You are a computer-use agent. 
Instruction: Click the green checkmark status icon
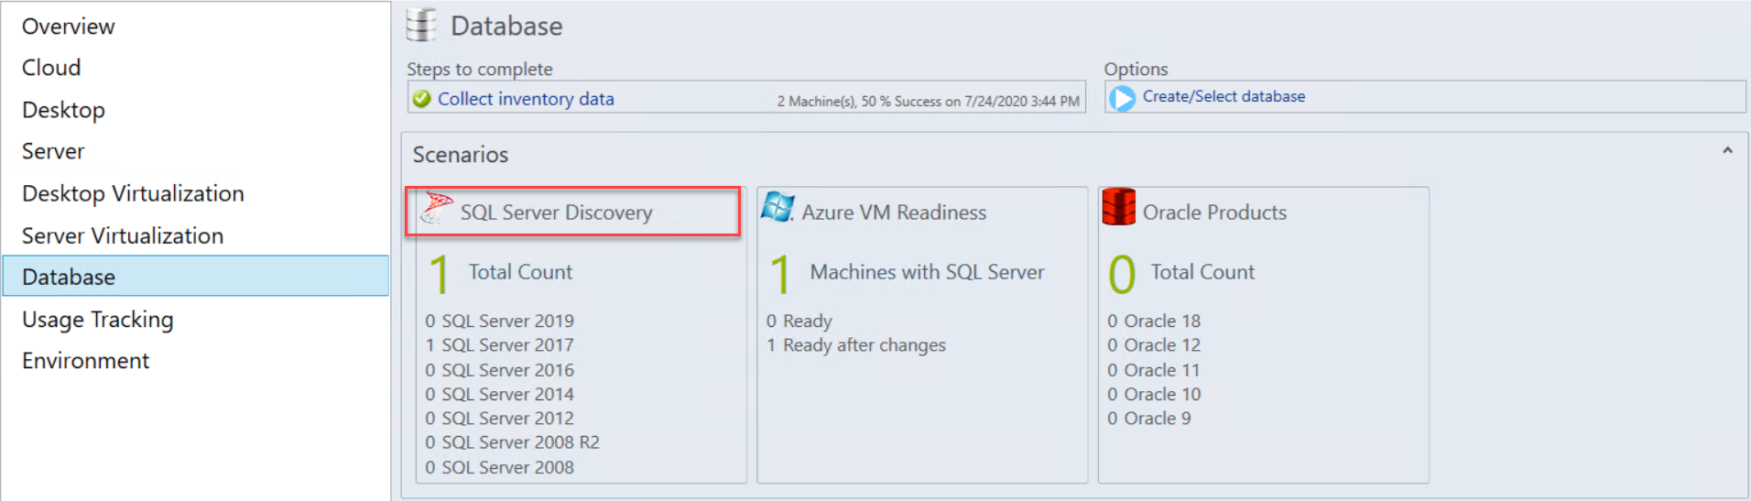pyautogui.click(x=421, y=99)
